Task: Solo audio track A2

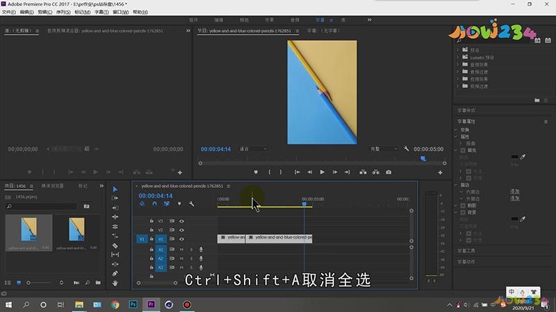Action: coord(192,259)
